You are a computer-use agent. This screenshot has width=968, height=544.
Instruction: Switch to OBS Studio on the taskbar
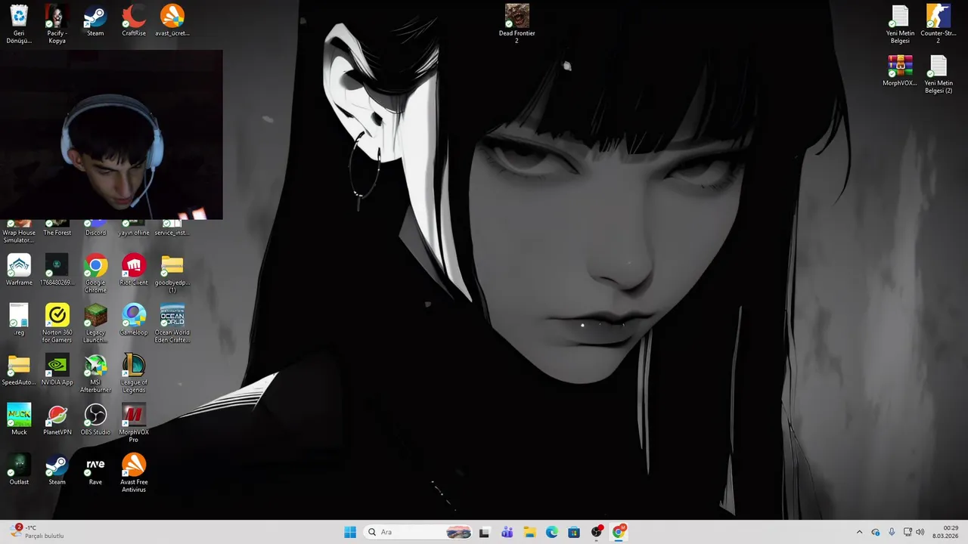597,532
